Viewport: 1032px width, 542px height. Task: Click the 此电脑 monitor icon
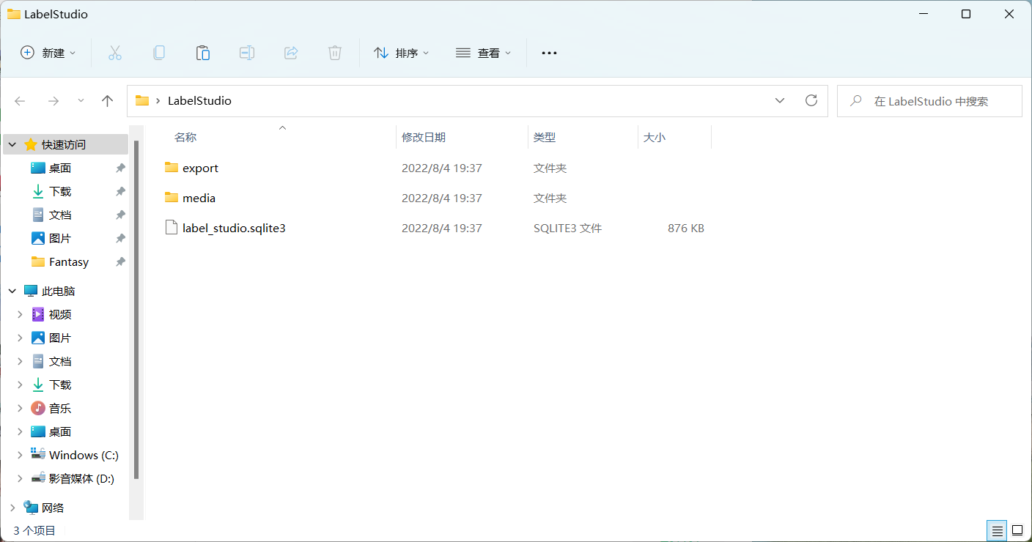click(x=31, y=291)
